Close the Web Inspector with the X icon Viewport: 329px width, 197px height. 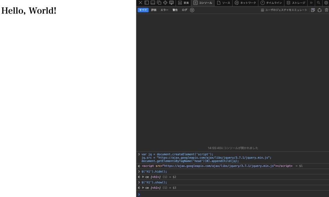coord(140,3)
